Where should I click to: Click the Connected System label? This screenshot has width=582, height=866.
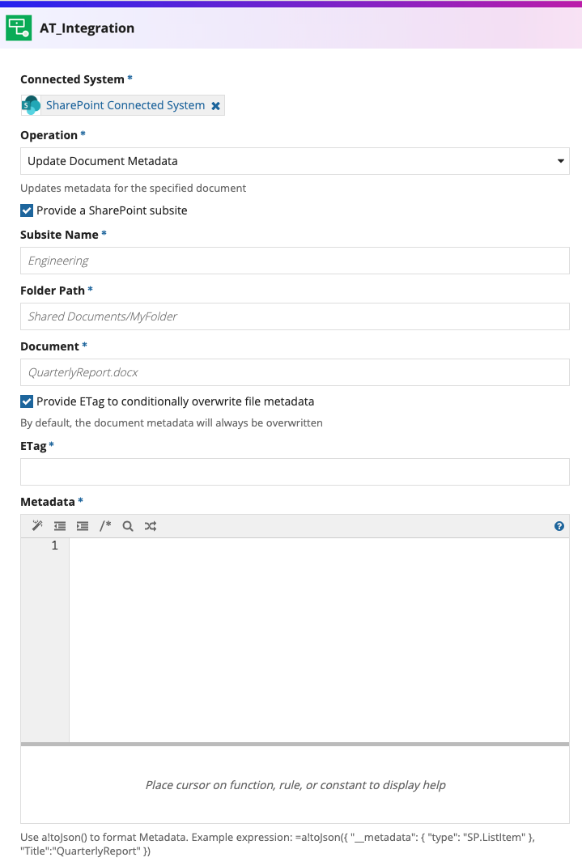pos(72,79)
